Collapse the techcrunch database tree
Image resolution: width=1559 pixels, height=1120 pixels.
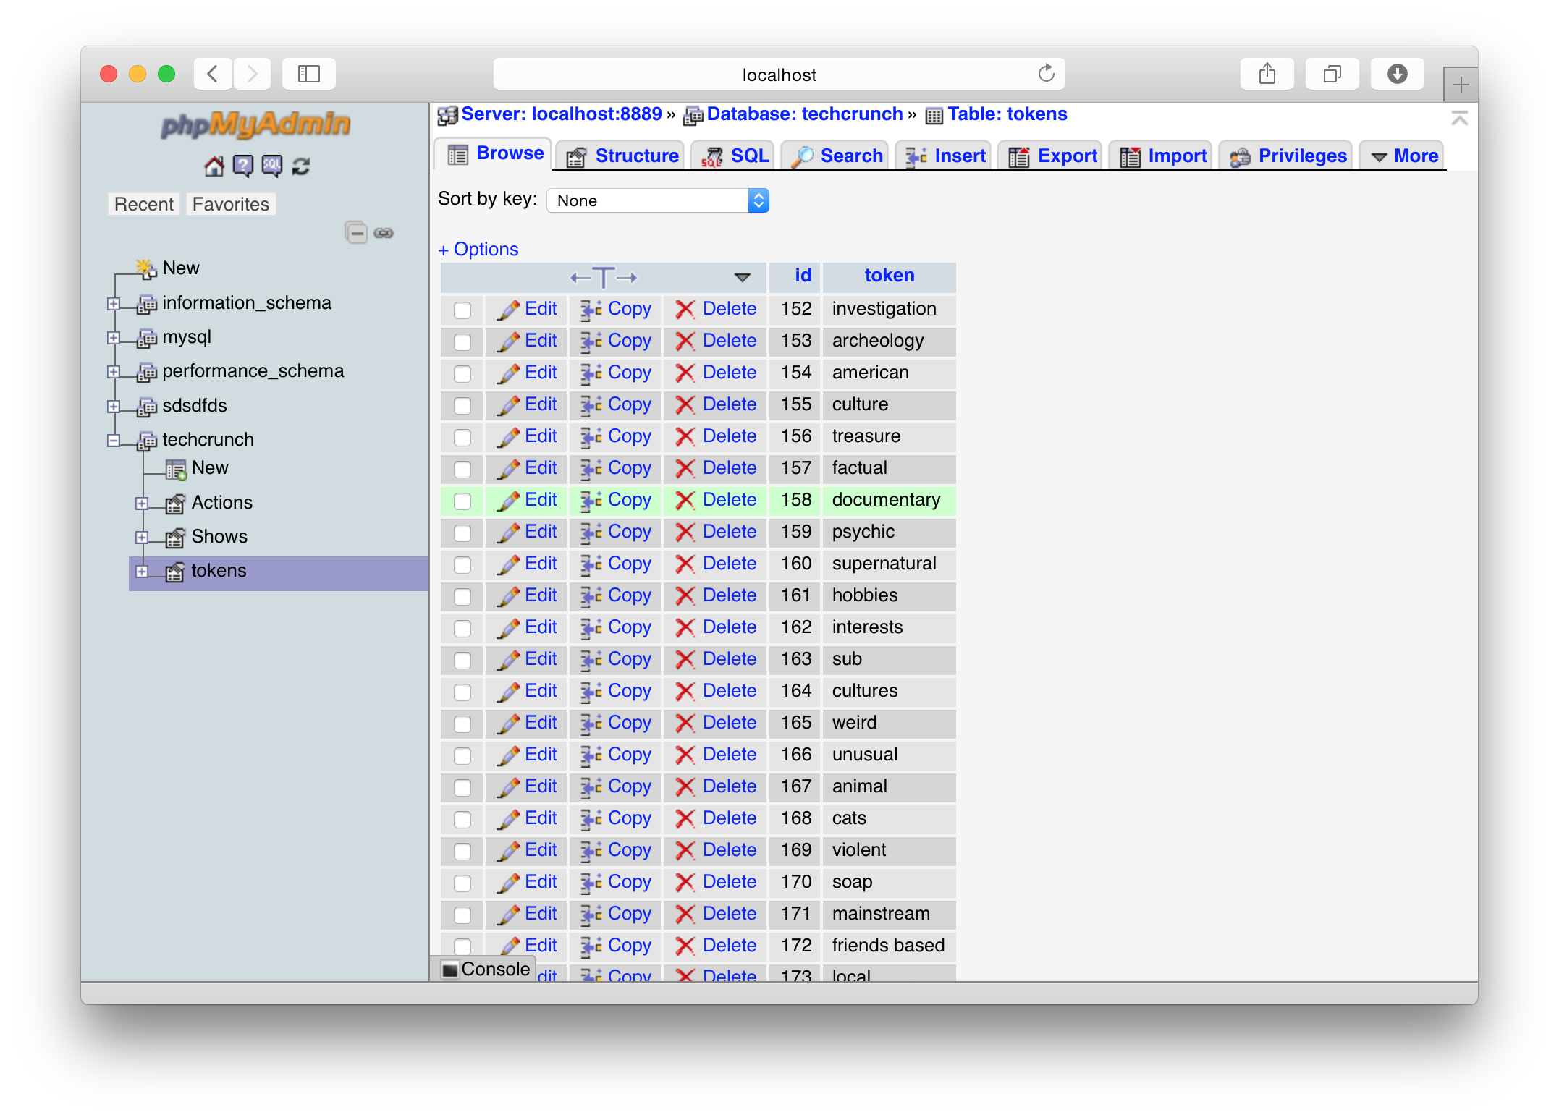(114, 440)
